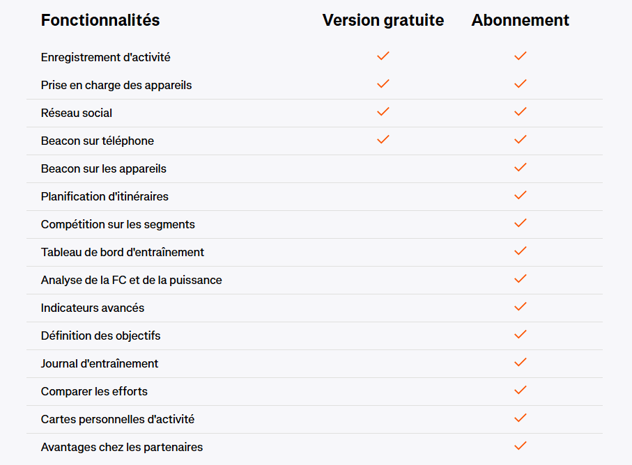This screenshot has height=465, width=632.
Task: Click the Fonctionnalités column heading
Action: click(100, 20)
